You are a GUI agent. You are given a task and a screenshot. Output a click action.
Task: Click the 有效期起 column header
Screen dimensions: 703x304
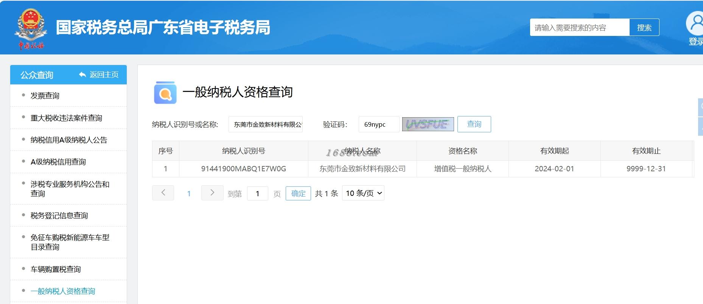pyautogui.click(x=555, y=151)
